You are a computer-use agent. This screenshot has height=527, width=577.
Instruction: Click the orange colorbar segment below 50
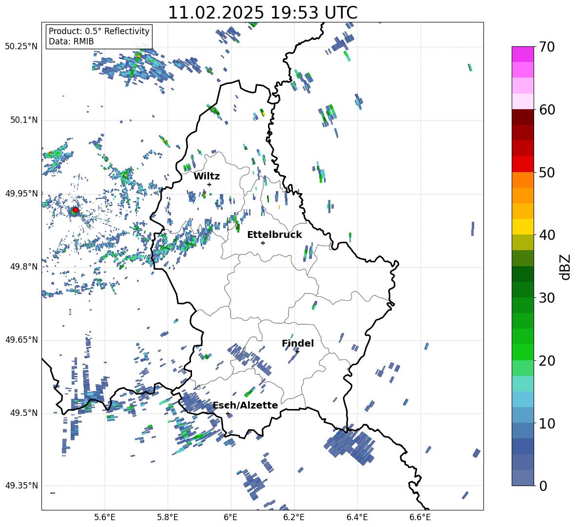click(x=522, y=179)
